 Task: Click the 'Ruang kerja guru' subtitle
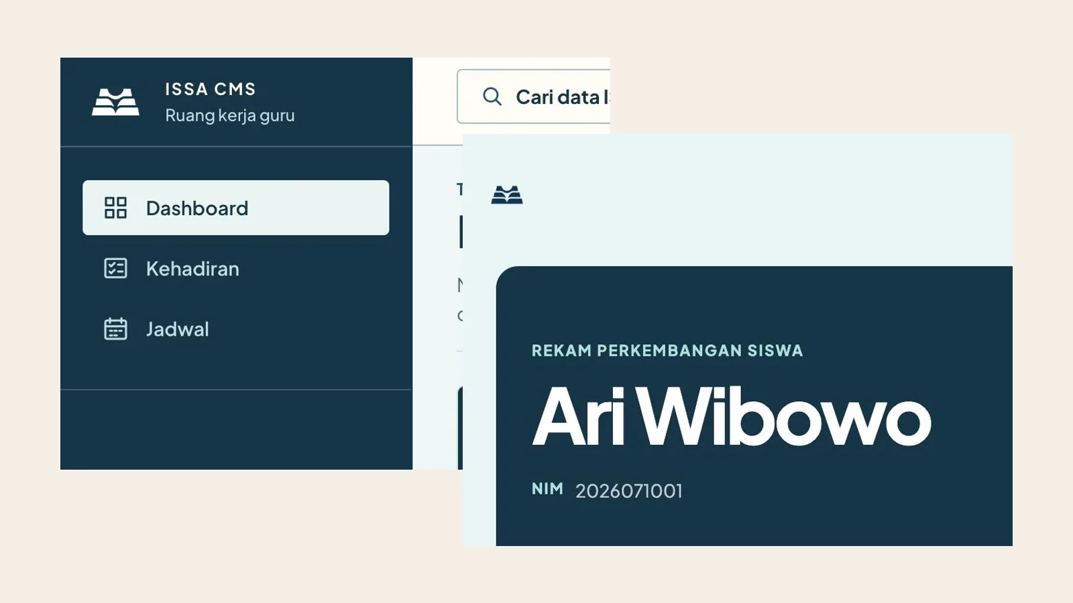click(x=230, y=115)
